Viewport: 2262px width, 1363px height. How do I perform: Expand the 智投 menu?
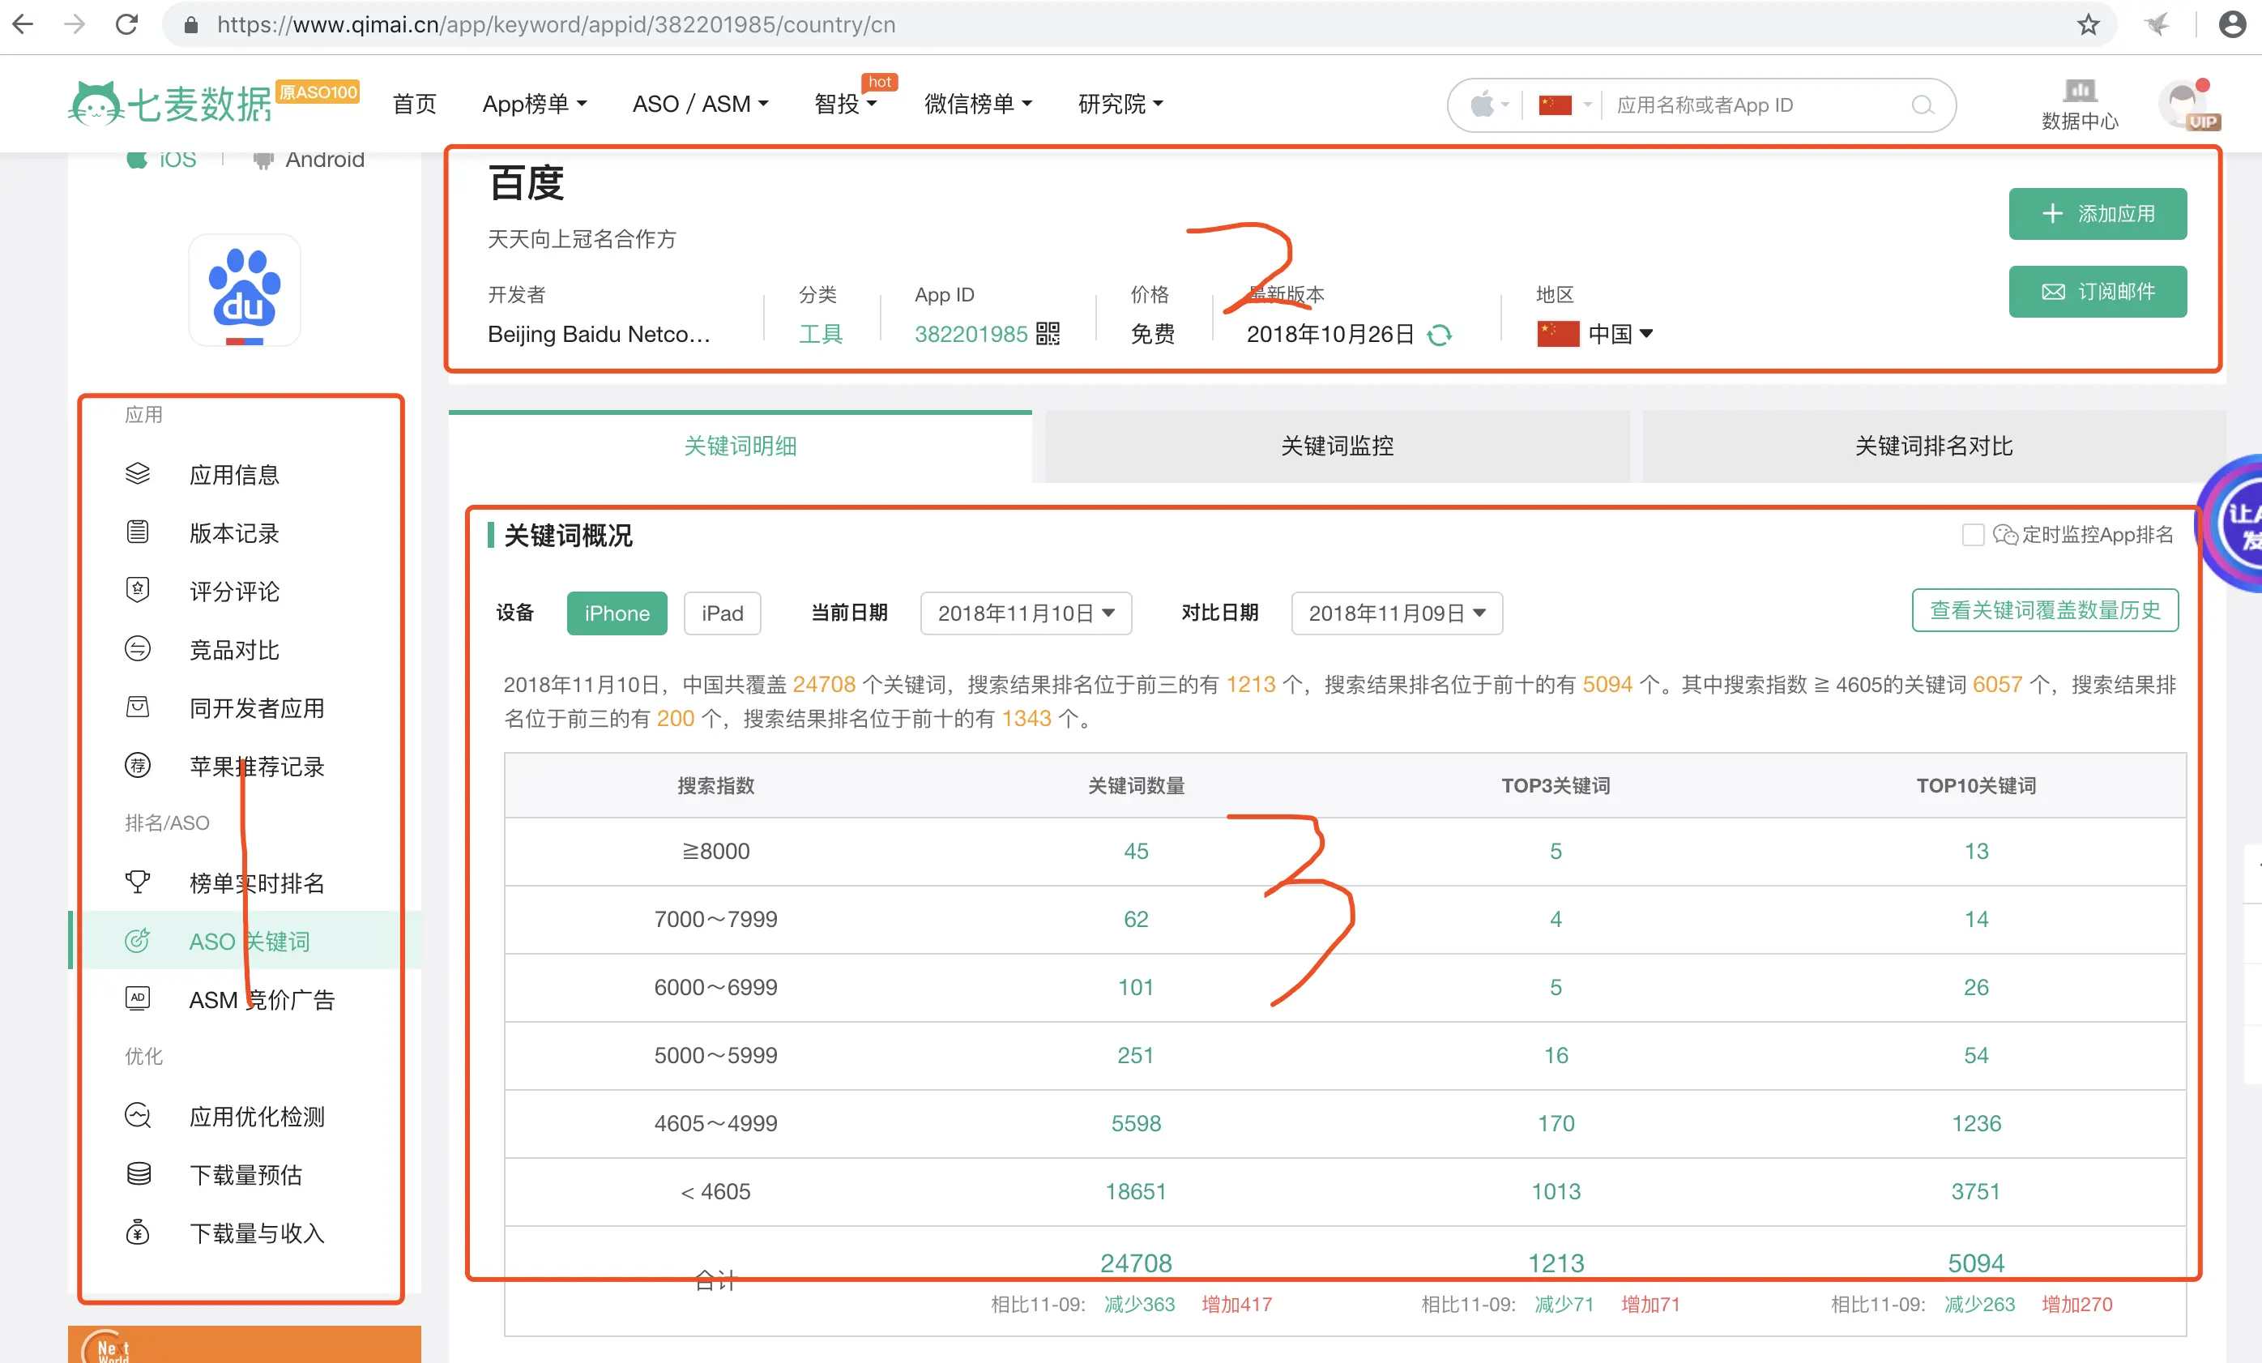[x=846, y=104]
